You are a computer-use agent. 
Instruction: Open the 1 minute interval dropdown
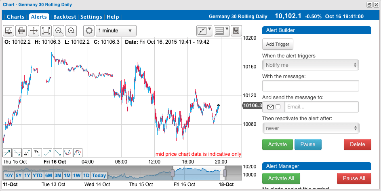116,31
